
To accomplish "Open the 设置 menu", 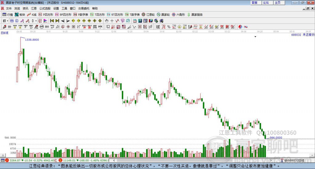I will 56,8.
